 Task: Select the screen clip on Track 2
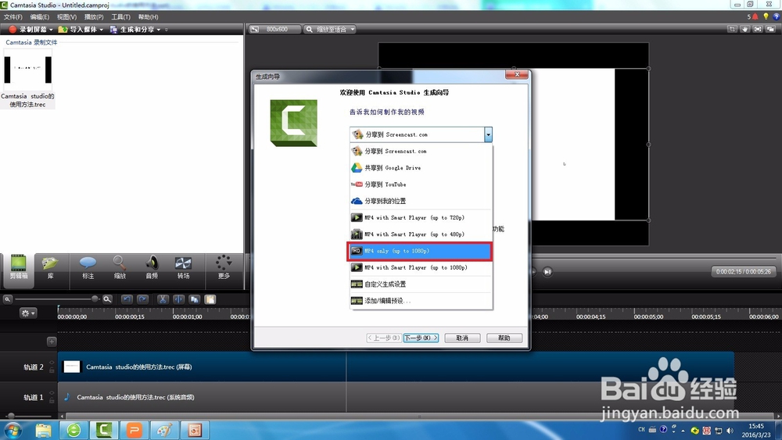pyautogui.click(x=396, y=367)
